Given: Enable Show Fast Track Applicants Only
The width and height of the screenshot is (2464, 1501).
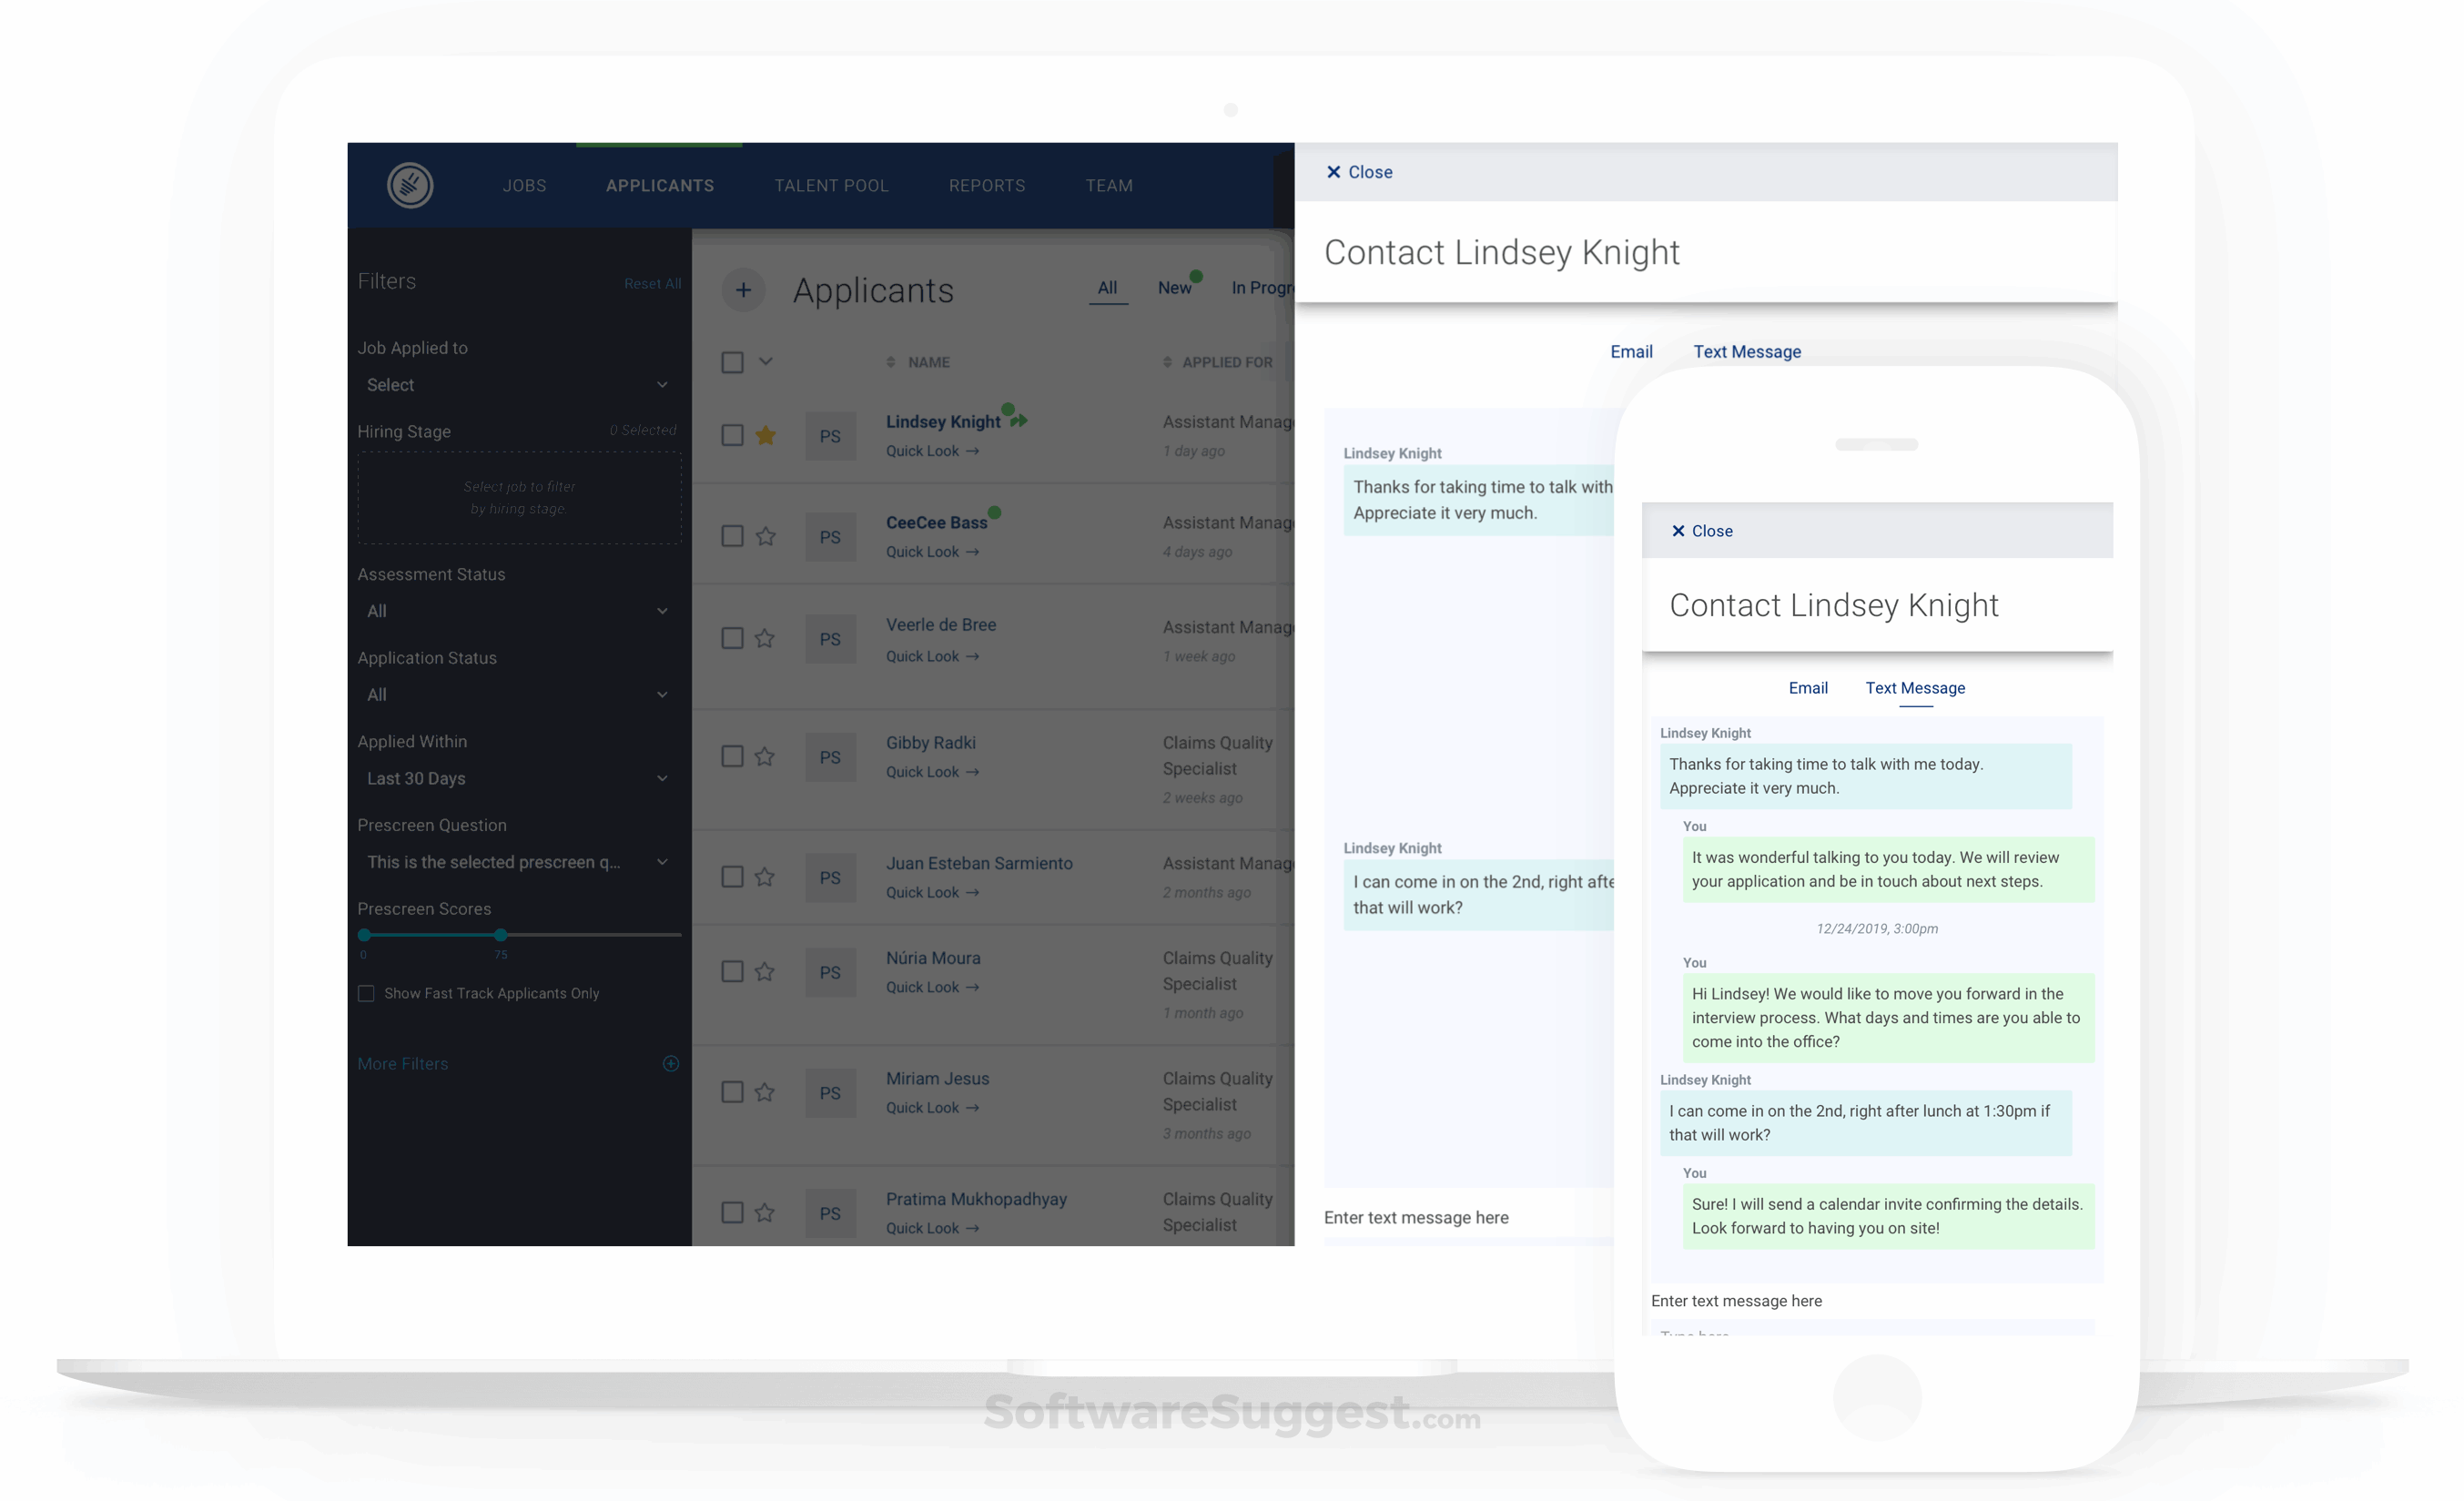Looking at the screenshot, I should (366, 993).
